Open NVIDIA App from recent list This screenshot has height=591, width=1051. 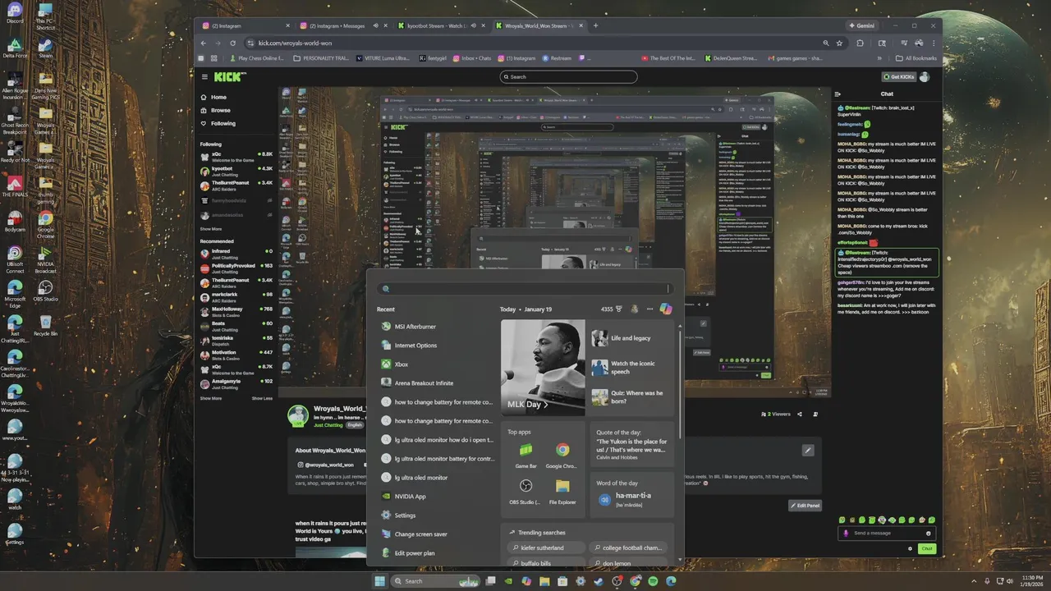click(435, 497)
